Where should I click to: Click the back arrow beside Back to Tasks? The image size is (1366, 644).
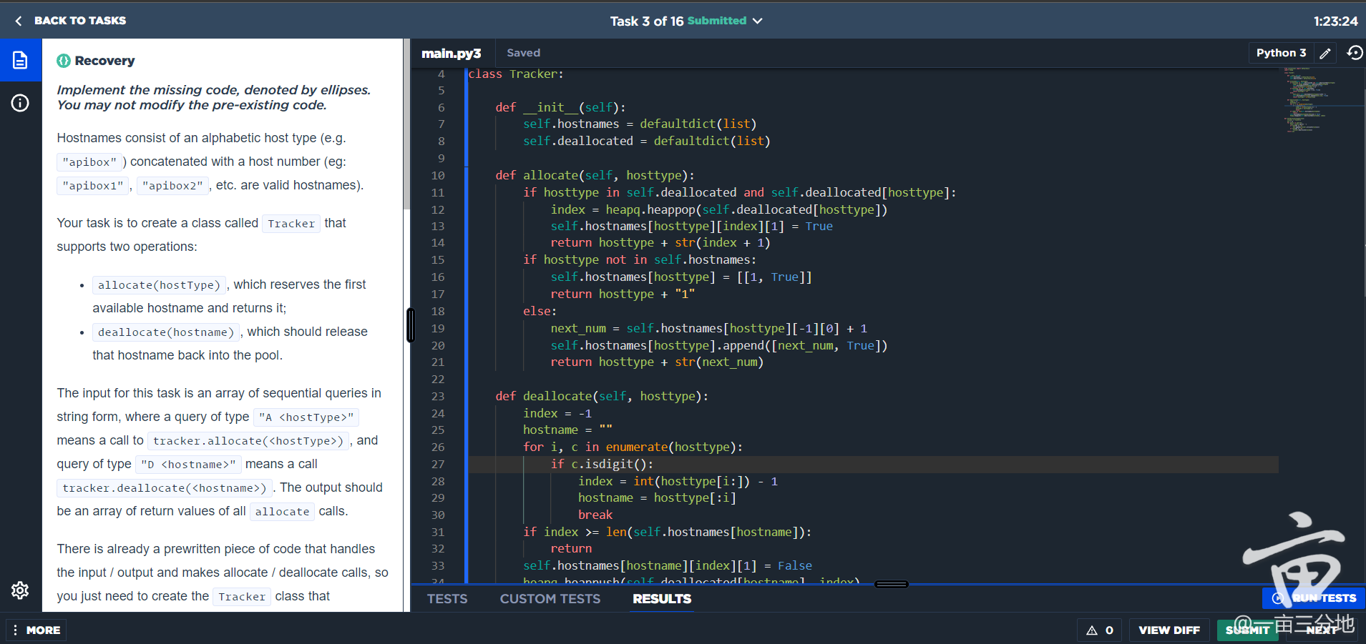19,21
